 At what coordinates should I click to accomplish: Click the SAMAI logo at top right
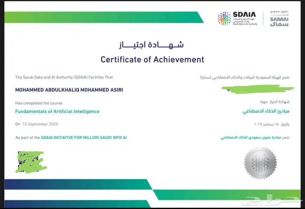pyautogui.click(x=279, y=18)
